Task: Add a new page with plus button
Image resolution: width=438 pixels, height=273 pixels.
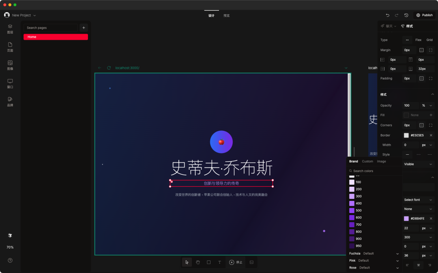Action: (x=84, y=28)
